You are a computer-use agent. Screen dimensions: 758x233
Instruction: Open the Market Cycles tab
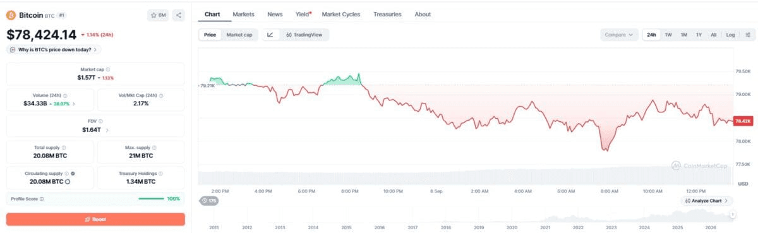click(341, 14)
